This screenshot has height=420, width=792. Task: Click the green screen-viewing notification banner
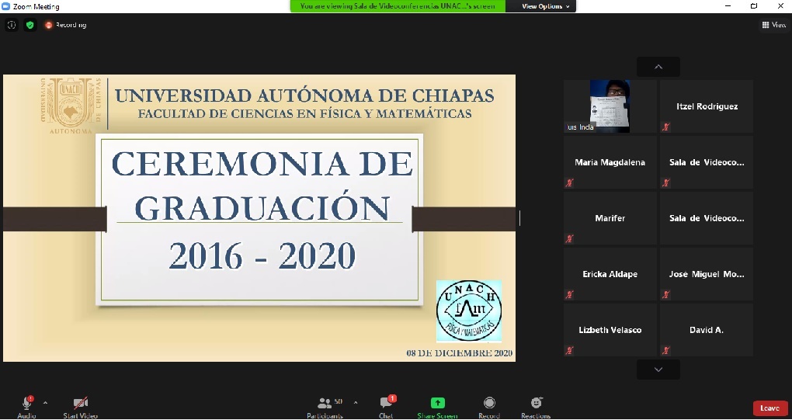[x=398, y=6]
